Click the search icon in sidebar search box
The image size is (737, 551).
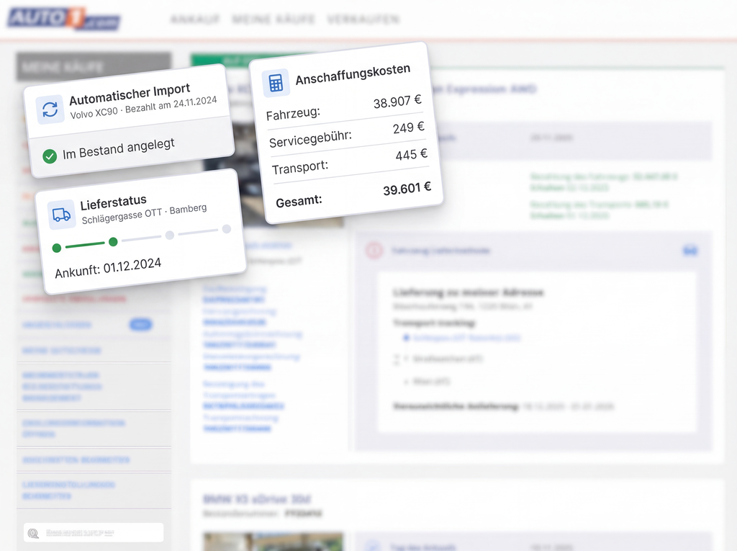point(33,533)
